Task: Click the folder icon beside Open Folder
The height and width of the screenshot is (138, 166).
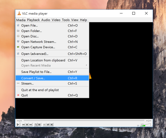Action: coord(18,31)
